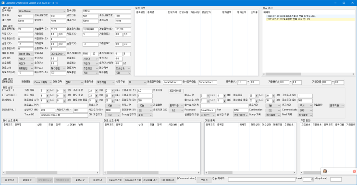Click the 접속하기 connect button

coord(9,180)
